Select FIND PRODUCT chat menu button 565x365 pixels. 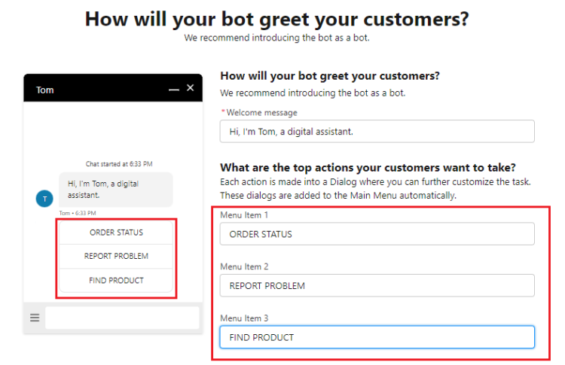point(116,280)
